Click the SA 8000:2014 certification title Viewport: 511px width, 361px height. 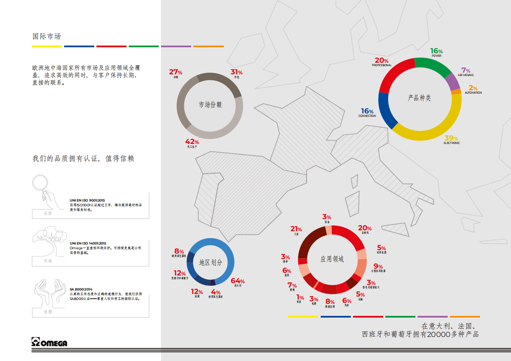pos(81,289)
